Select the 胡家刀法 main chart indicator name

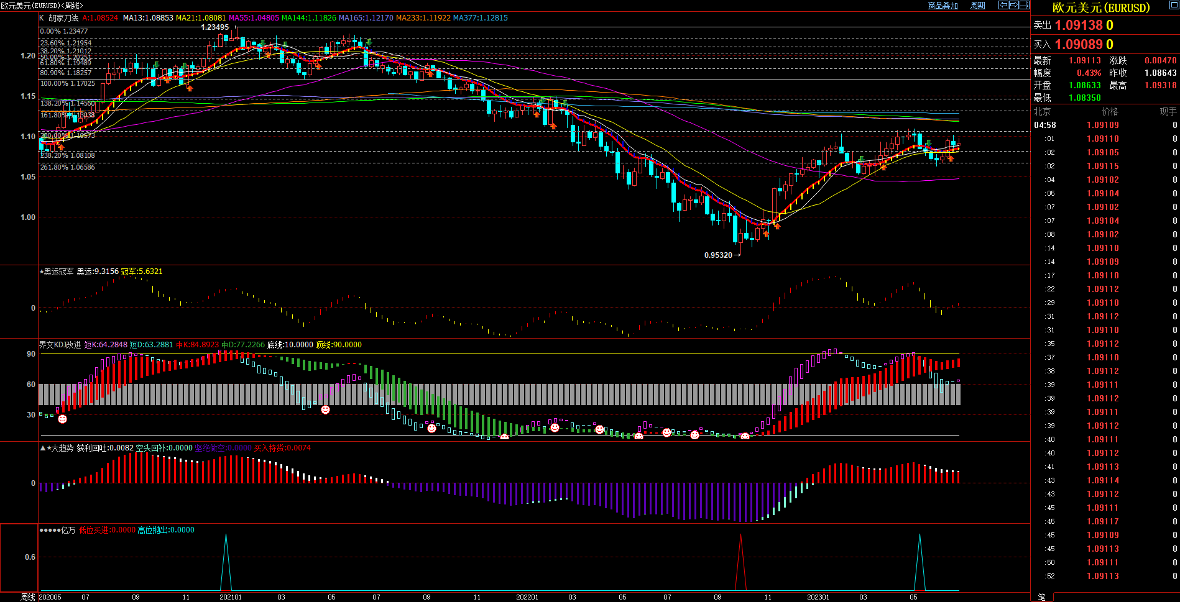(x=63, y=18)
